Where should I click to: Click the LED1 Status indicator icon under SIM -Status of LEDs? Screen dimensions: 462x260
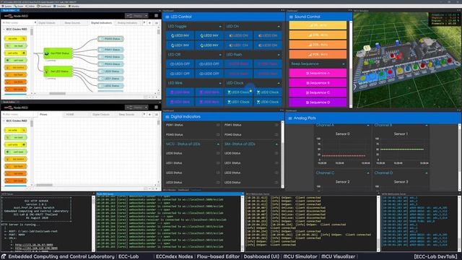click(x=276, y=163)
